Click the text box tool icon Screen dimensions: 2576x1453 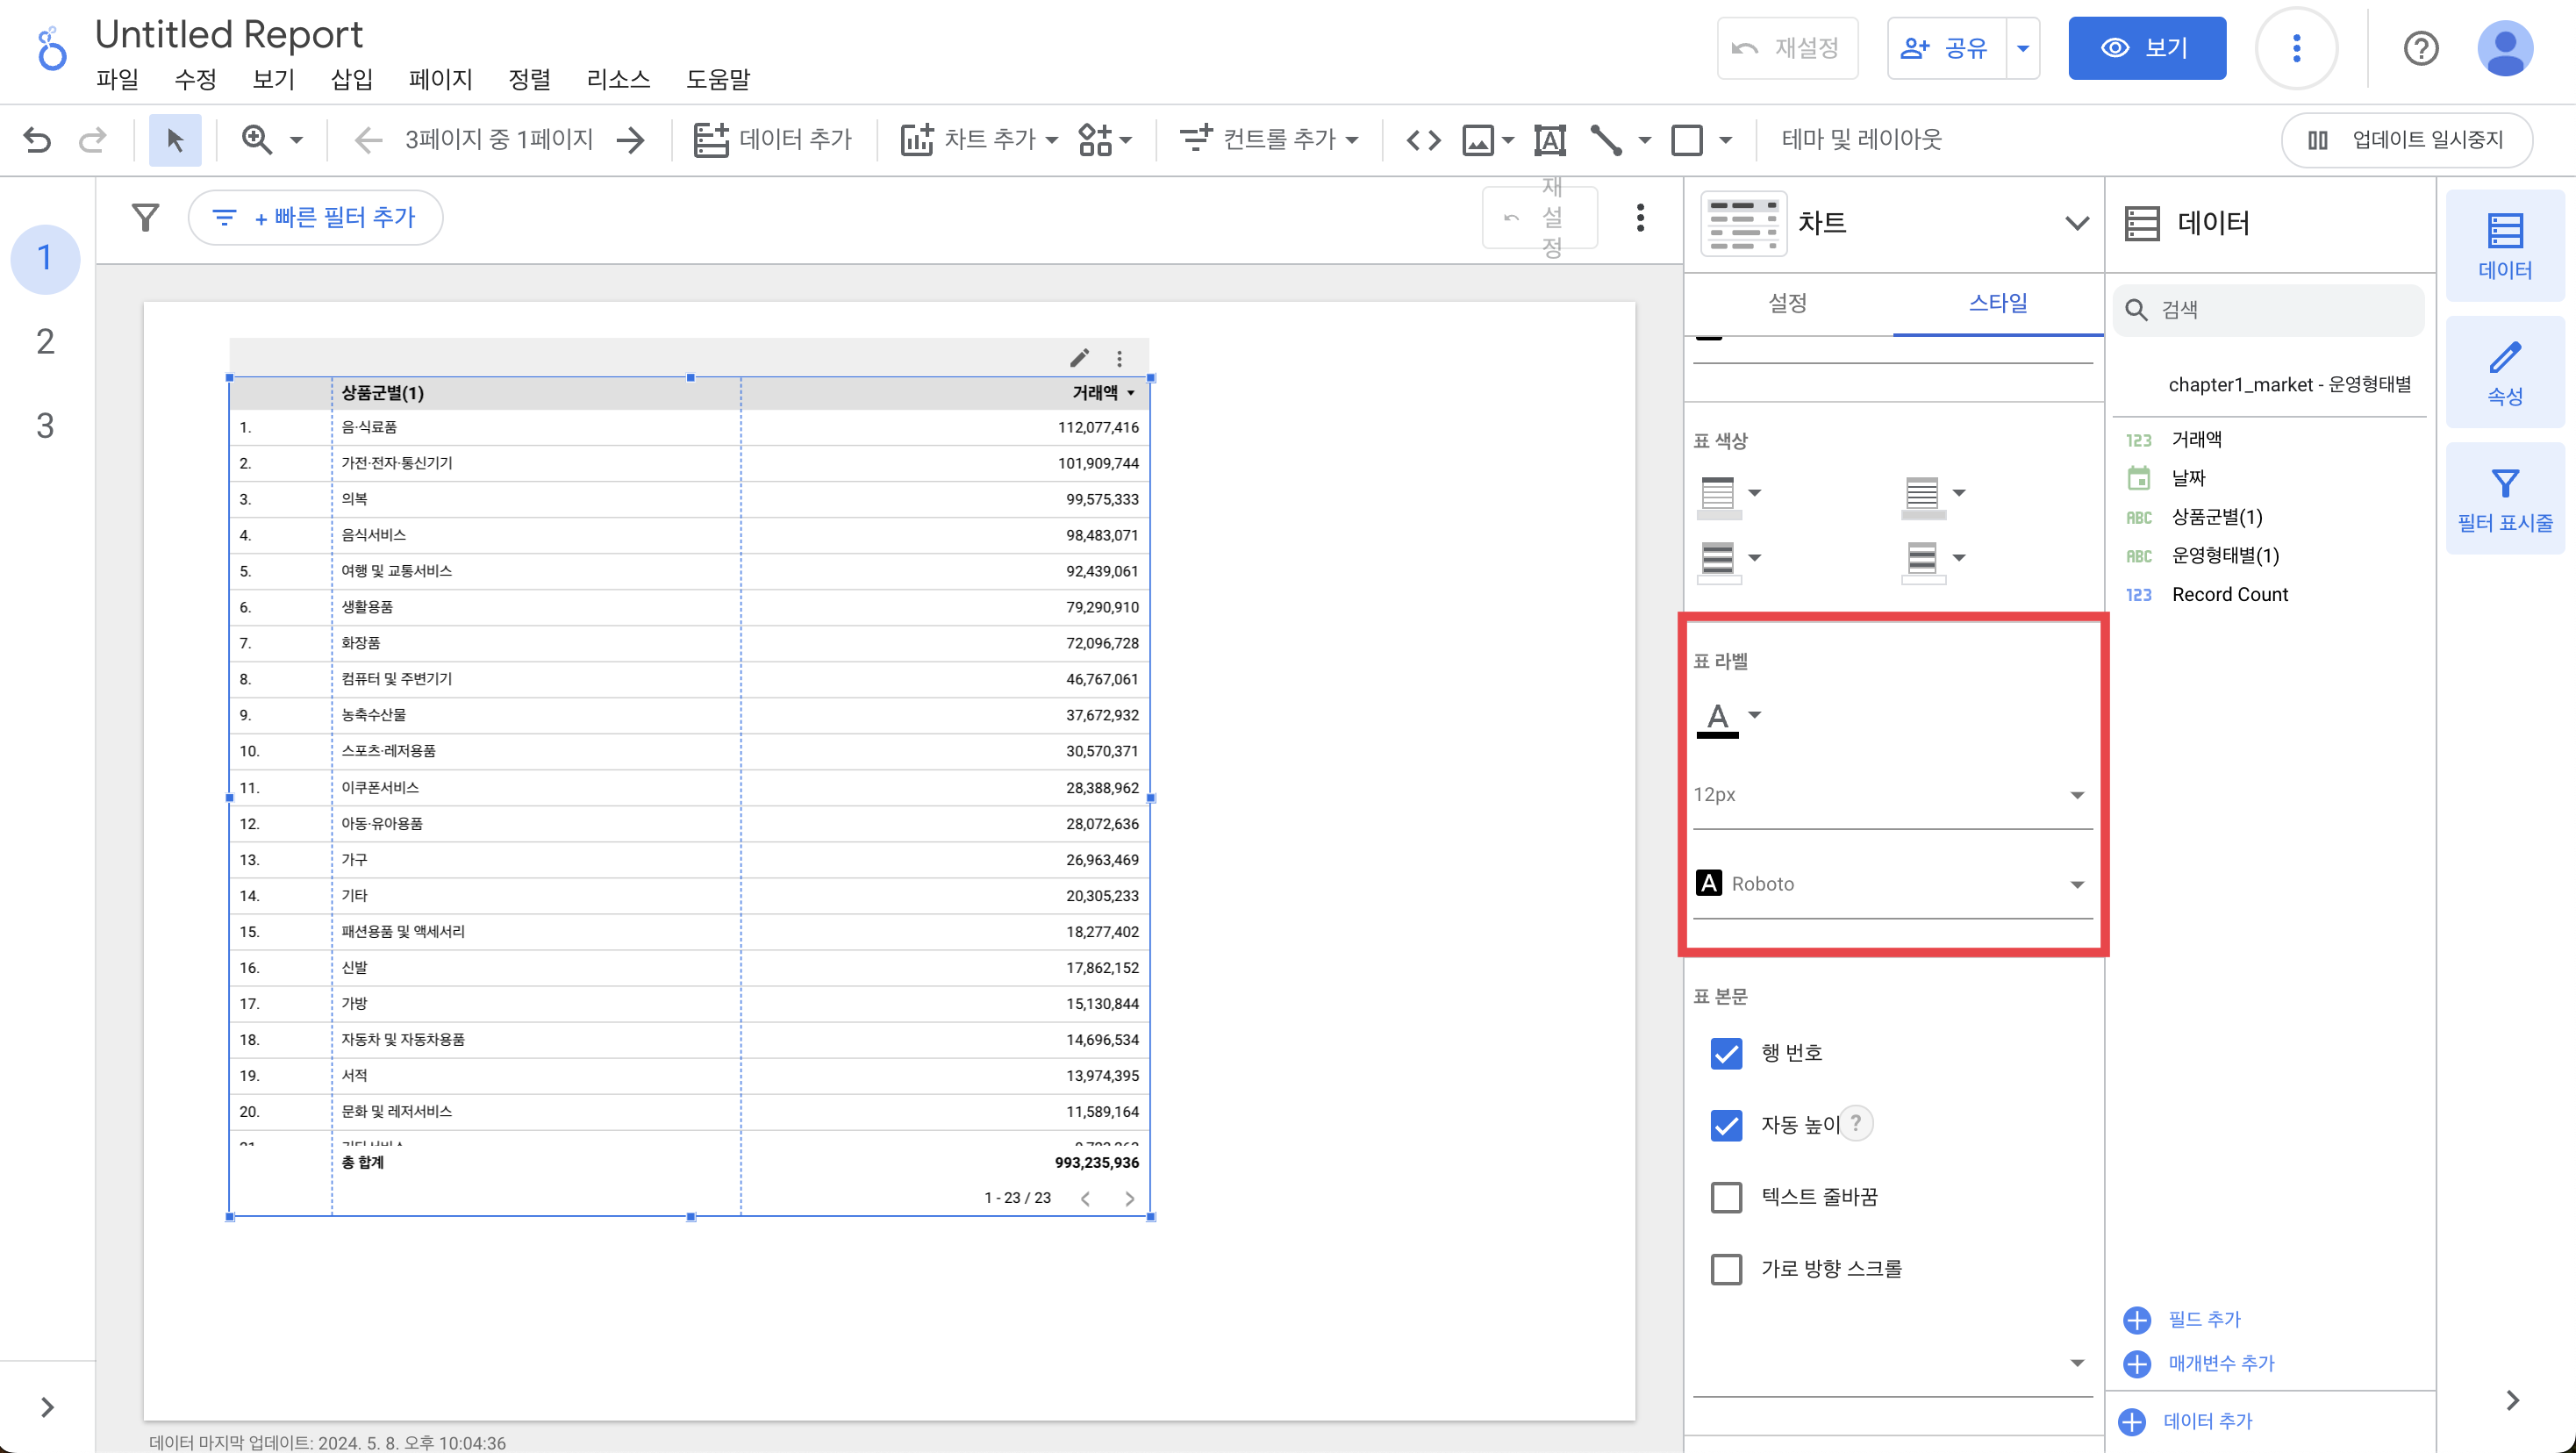point(1549,139)
